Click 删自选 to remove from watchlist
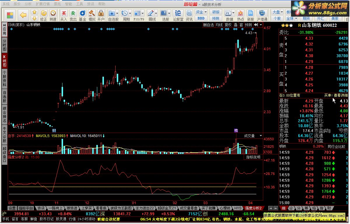 pos(208,25)
